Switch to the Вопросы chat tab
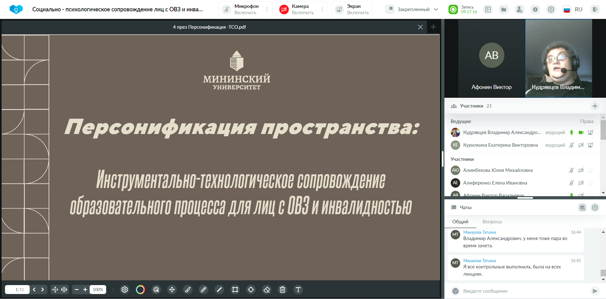The image size is (606, 299). (x=492, y=222)
